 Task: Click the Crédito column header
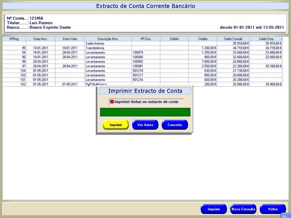203,39
